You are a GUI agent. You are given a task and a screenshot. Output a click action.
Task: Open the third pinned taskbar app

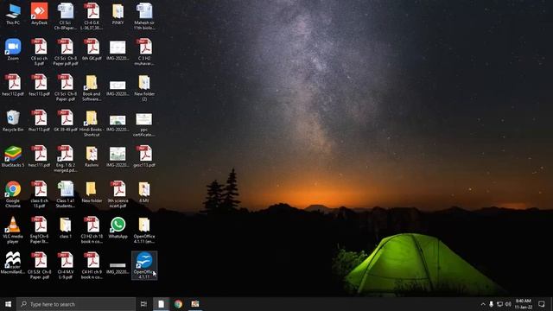(x=195, y=304)
